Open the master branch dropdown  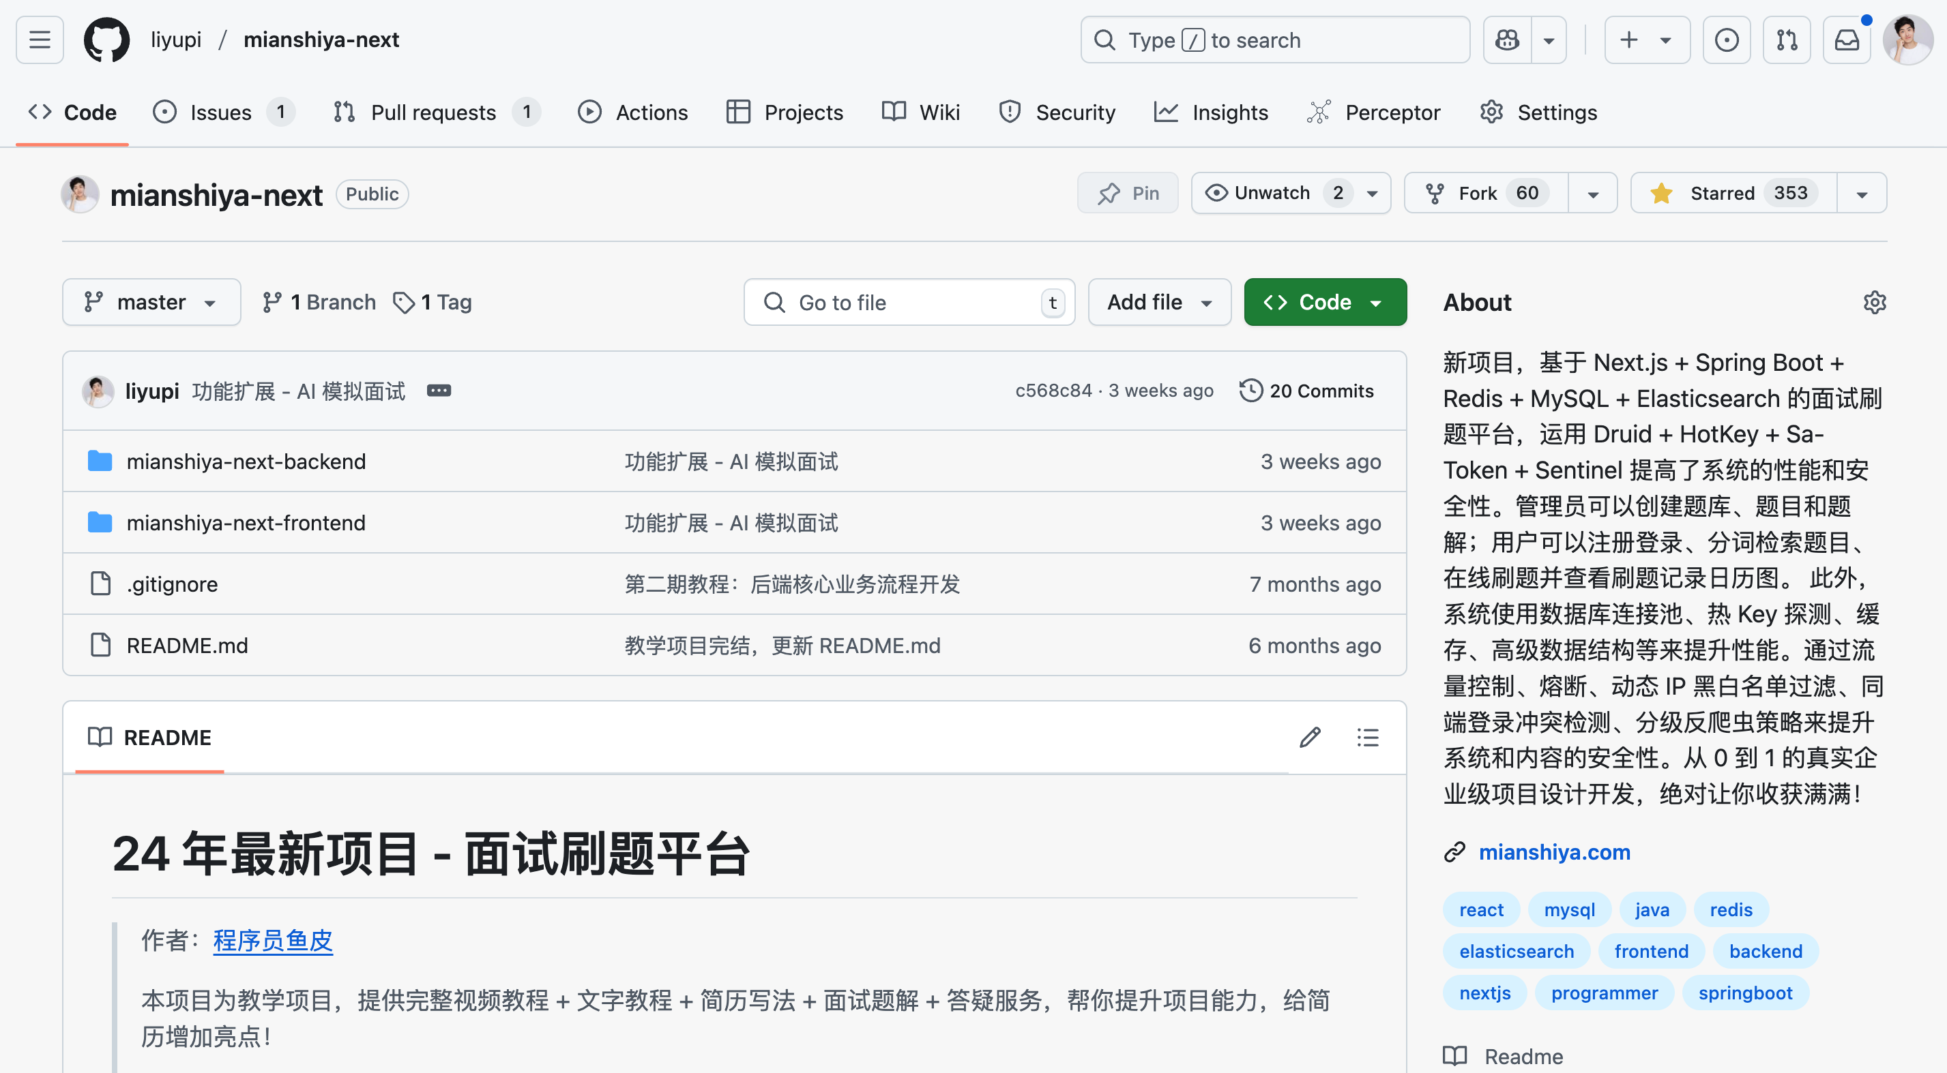pos(151,302)
